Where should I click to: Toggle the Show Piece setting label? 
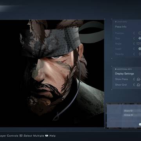pos(121,79)
